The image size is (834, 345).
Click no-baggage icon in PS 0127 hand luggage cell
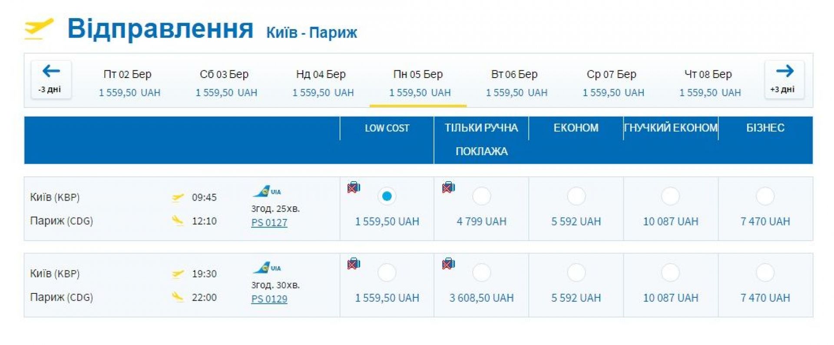click(x=448, y=187)
